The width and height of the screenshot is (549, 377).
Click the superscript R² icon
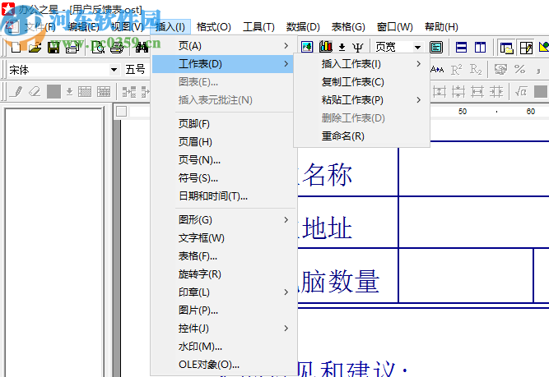[456, 70]
